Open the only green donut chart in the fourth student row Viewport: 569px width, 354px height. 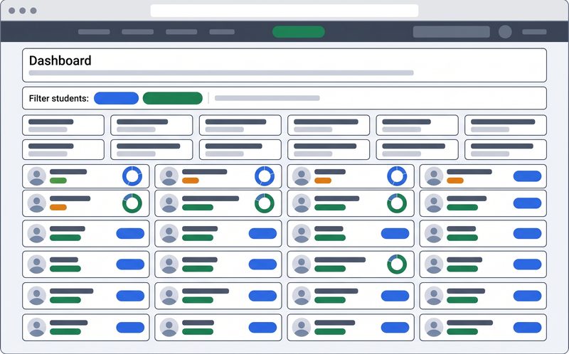(397, 264)
